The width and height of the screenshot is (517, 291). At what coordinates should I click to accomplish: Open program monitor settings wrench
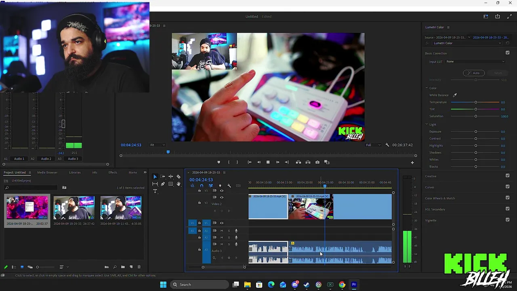tap(387, 145)
